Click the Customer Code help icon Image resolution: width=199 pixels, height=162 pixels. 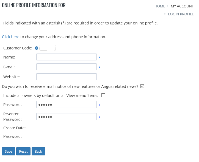click(37, 48)
